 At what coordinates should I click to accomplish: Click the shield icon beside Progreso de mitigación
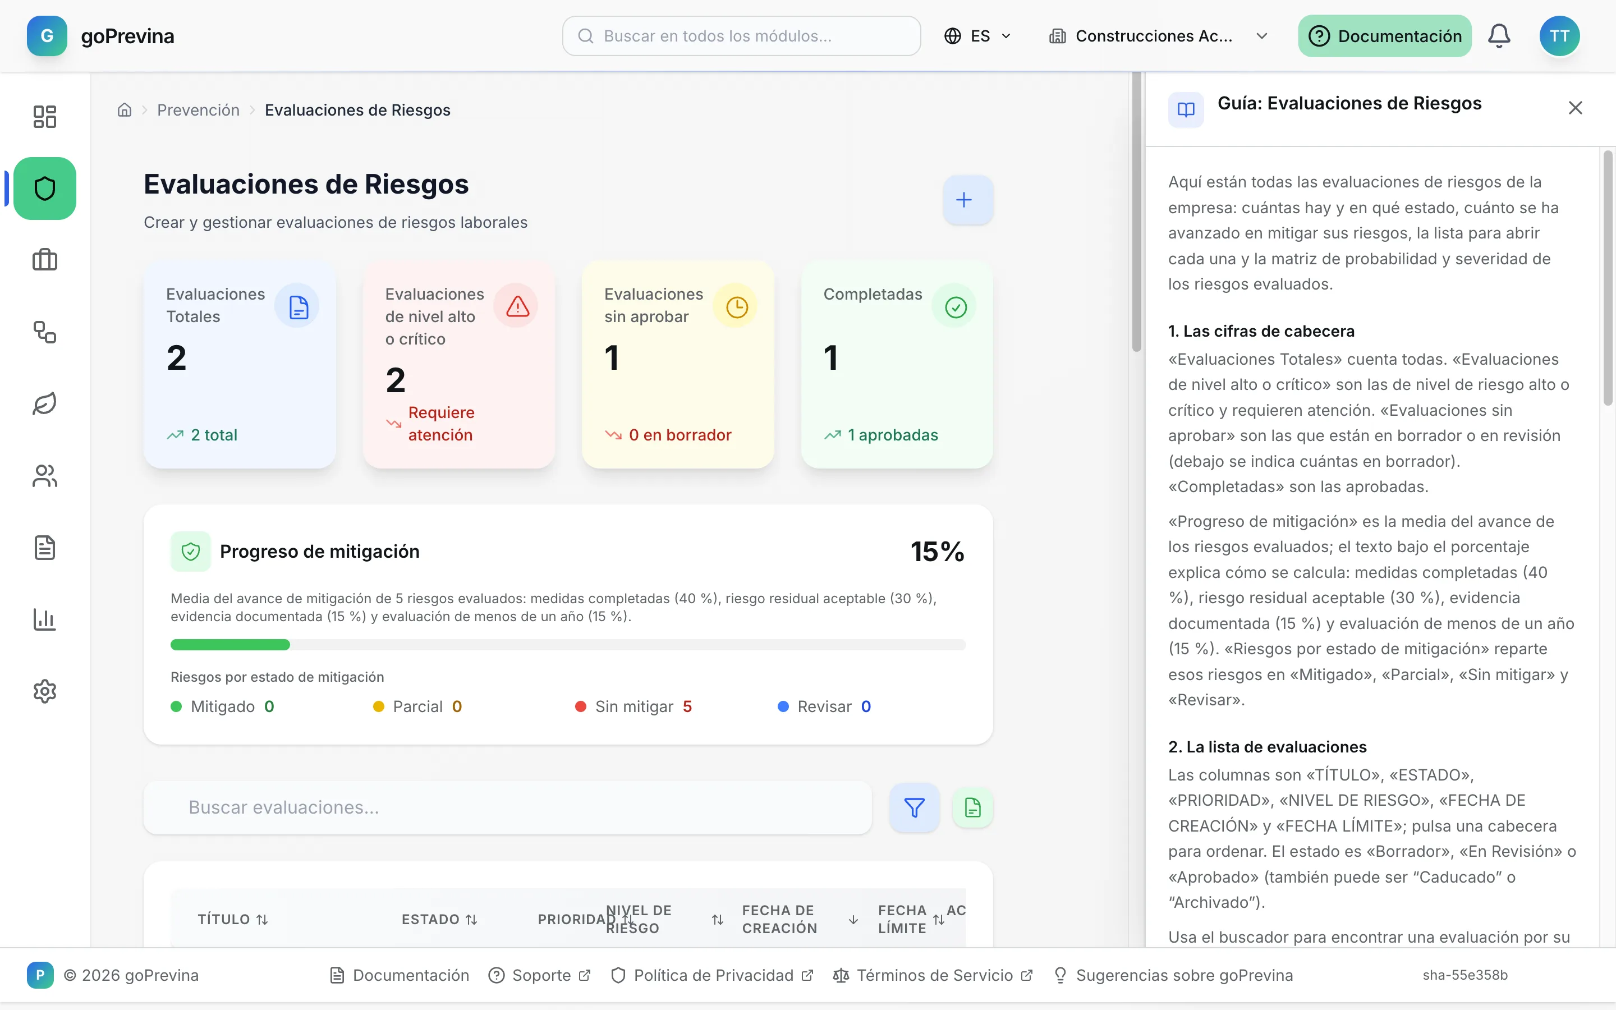(x=191, y=551)
